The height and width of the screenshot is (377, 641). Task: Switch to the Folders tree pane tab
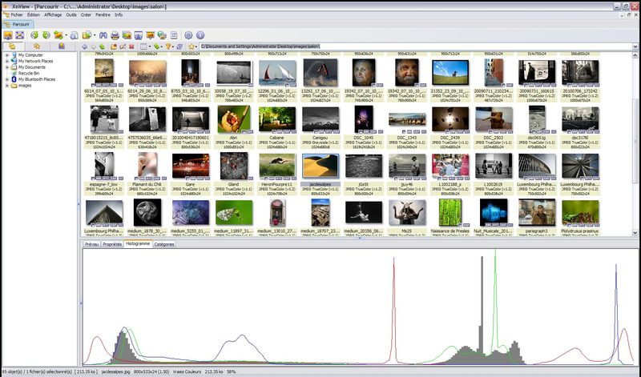(x=12, y=46)
